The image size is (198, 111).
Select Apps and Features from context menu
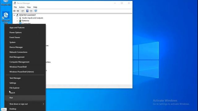point(25,27)
